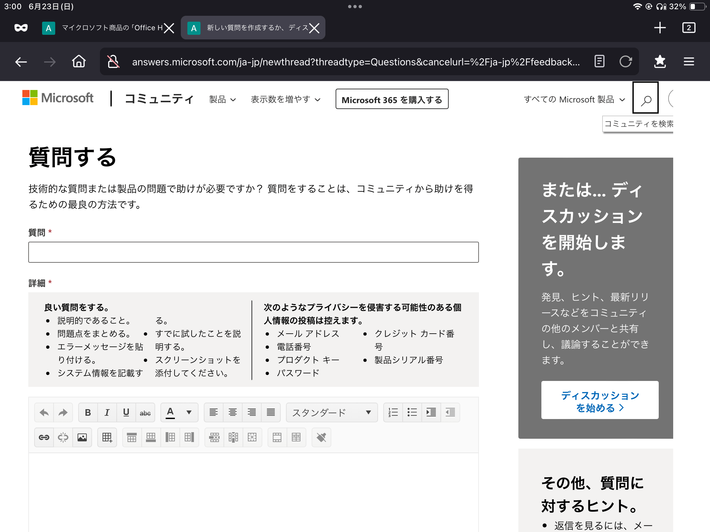Remove hyperlink with the unlink icon
The height and width of the screenshot is (532, 710).
63,437
